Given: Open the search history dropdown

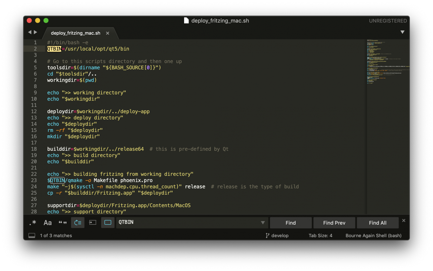Looking at the screenshot, I should click(x=263, y=223).
